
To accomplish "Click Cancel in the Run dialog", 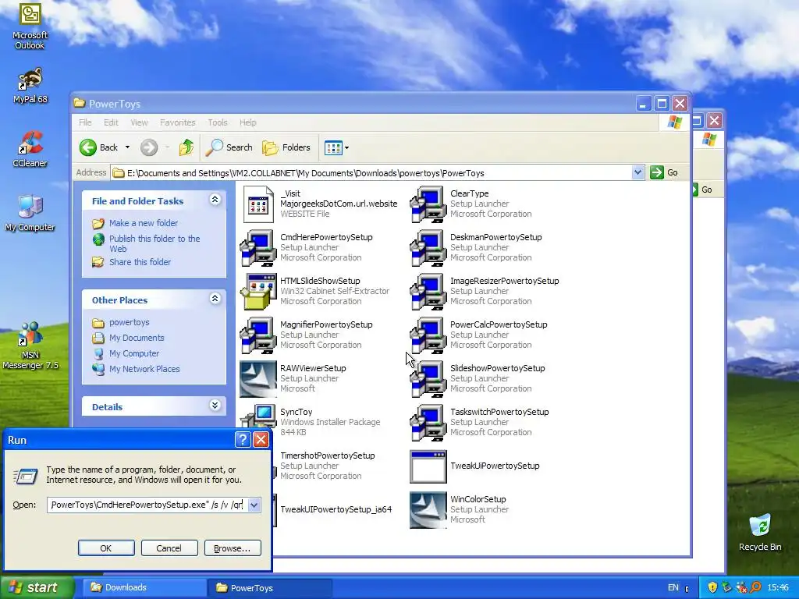I will pos(169,548).
